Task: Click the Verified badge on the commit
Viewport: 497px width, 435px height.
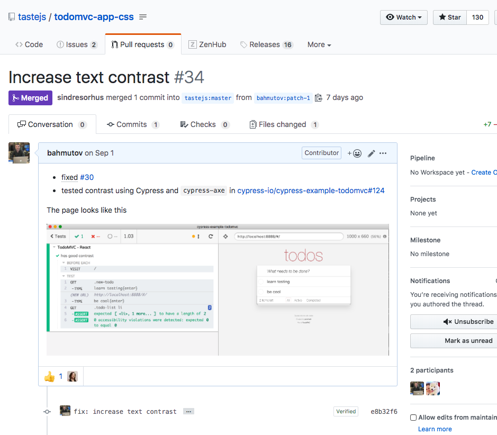Action: click(346, 411)
